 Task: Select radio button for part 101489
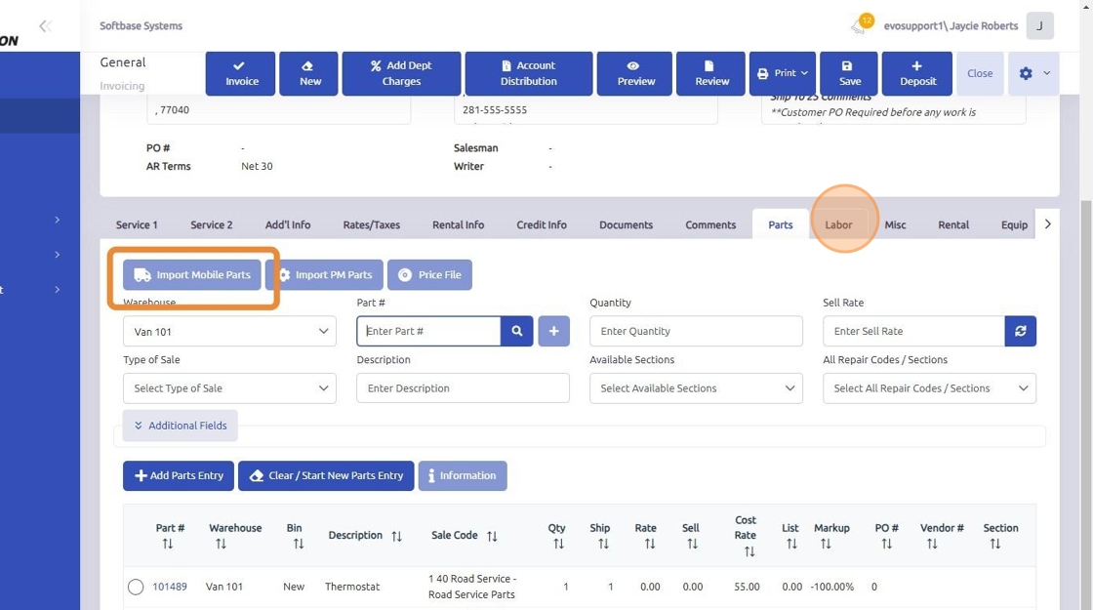click(x=136, y=587)
